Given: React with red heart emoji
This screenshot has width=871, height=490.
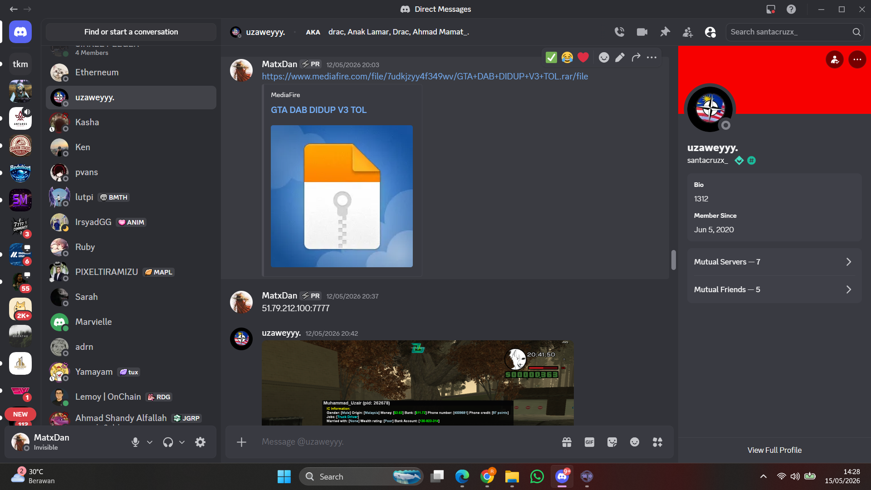Looking at the screenshot, I should pyautogui.click(x=583, y=57).
